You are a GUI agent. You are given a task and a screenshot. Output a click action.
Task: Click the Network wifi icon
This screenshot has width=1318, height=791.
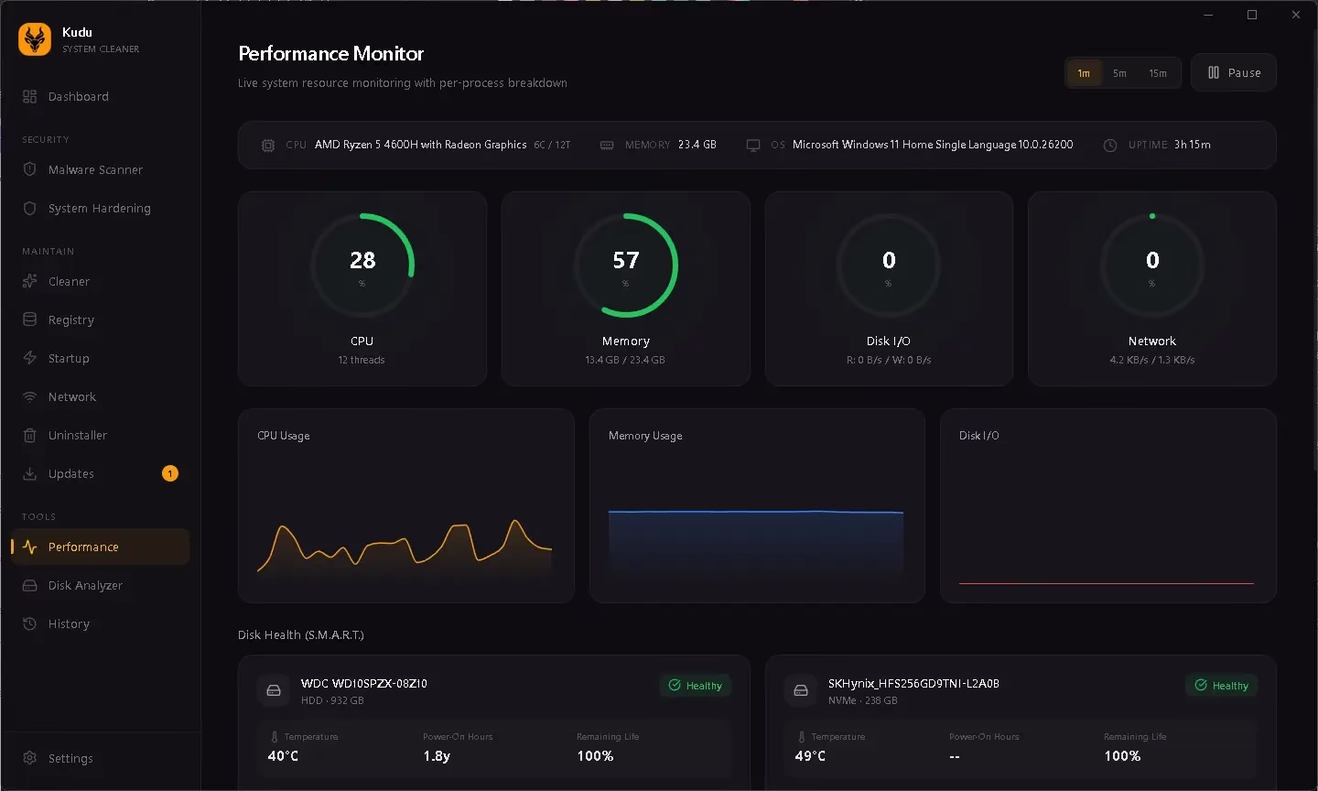(29, 396)
